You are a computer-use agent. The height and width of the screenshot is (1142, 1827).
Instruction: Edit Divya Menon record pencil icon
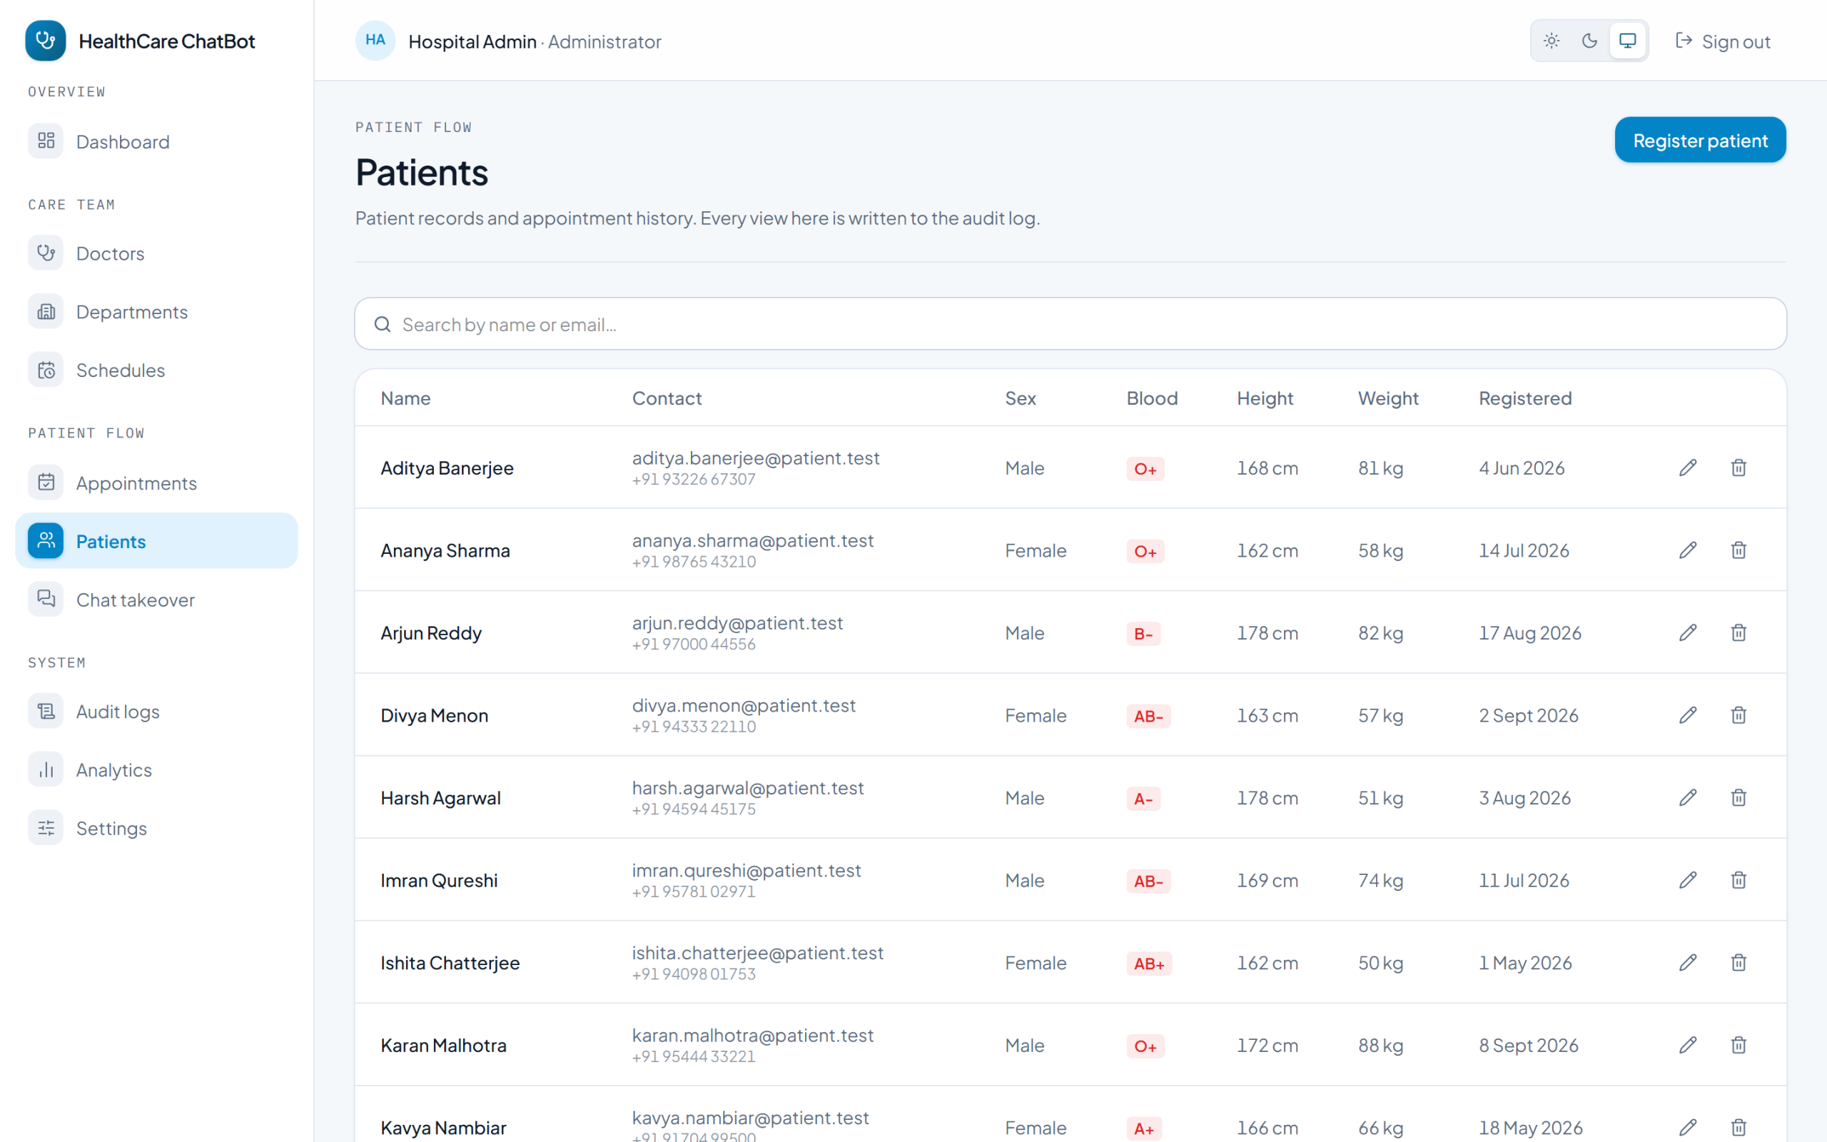click(x=1688, y=714)
